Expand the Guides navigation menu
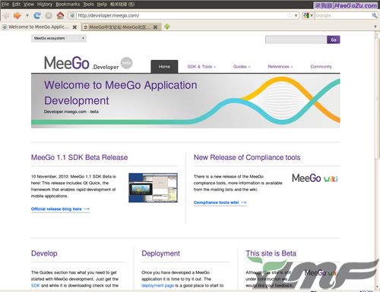 pyautogui.click(x=242, y=67)
